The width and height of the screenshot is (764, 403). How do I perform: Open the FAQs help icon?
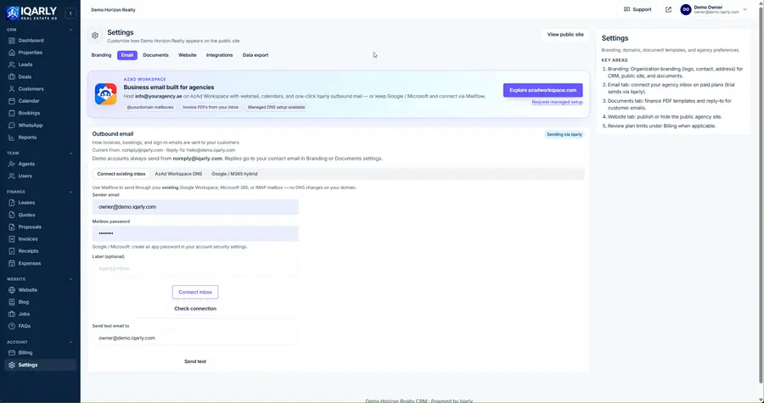tap(12, 326)
